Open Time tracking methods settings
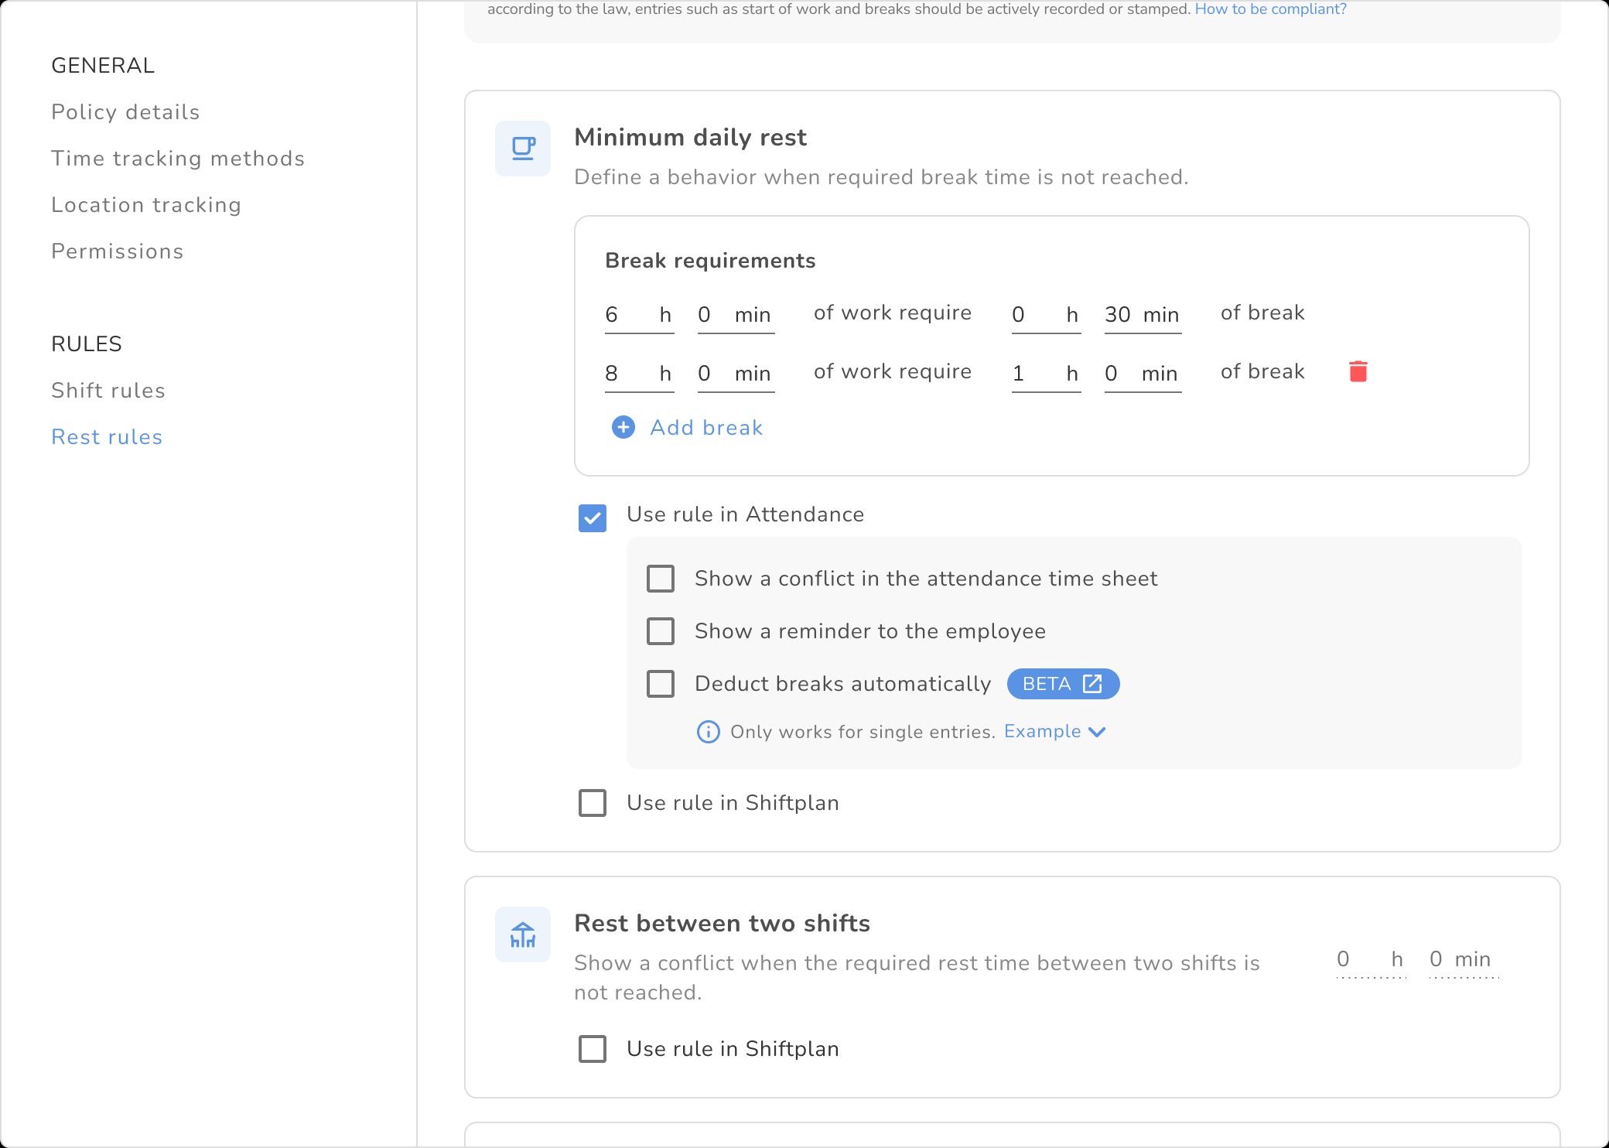1609x1148 pixels. pyautogui.click(x=178, y=159)
